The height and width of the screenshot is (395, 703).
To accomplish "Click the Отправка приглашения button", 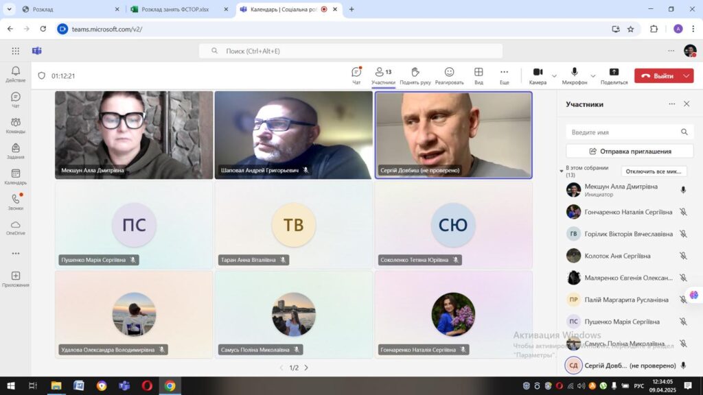I will [x=630, y=151].
